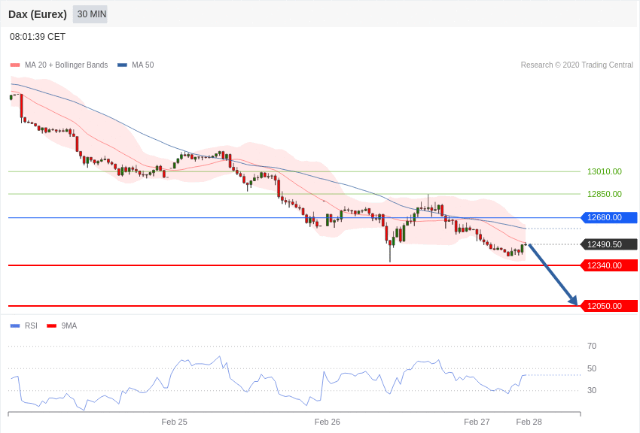Click the blue downward arrow head
Image resolution: width=640 pixels, height=433 pixels.
[x=574, y=301]
